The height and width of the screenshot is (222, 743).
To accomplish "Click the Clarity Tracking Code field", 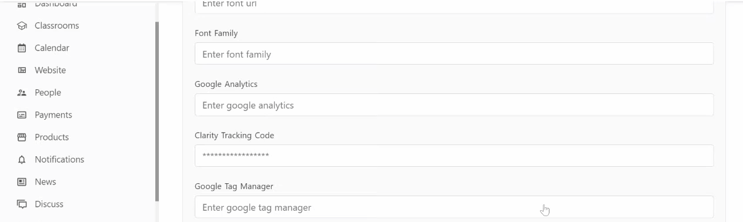I will coord(454,156).
